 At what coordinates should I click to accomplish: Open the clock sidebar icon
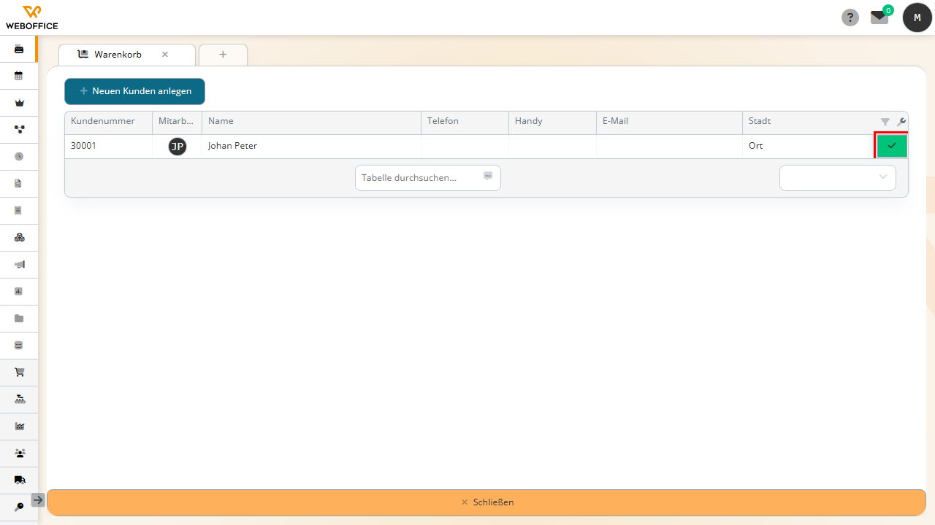[x=19, y=156]
